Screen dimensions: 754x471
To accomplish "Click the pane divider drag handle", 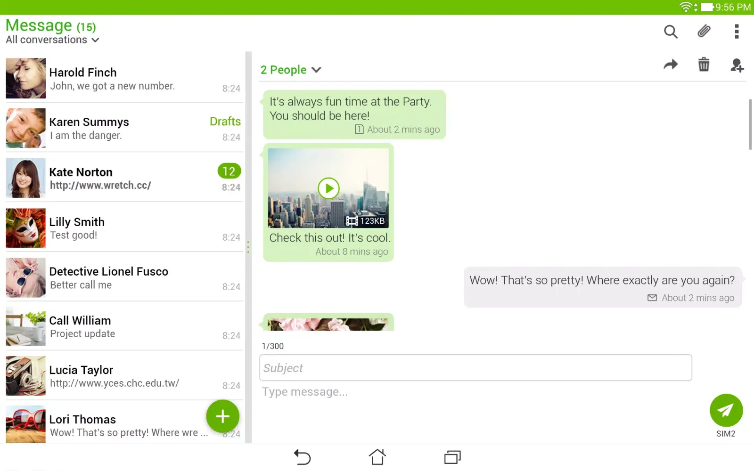I will click(x=248, y=247).
